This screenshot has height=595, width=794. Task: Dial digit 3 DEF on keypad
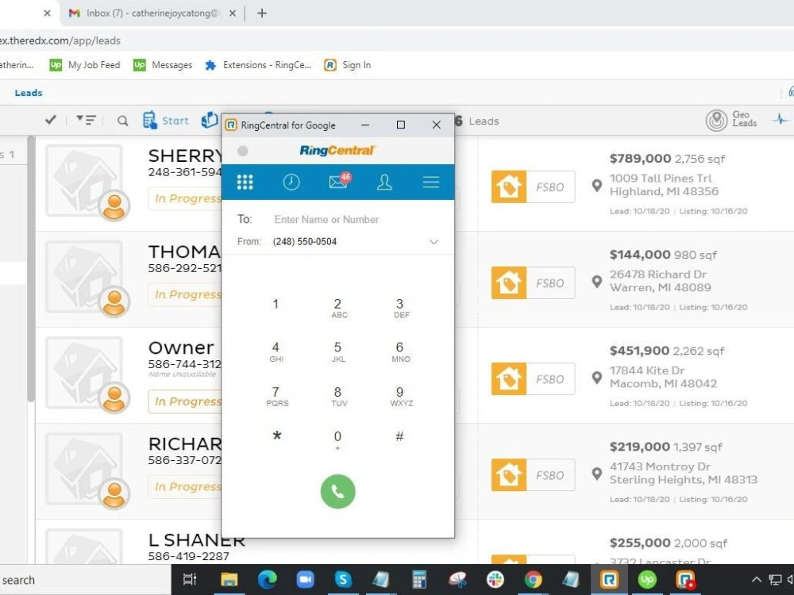(400, 308)
